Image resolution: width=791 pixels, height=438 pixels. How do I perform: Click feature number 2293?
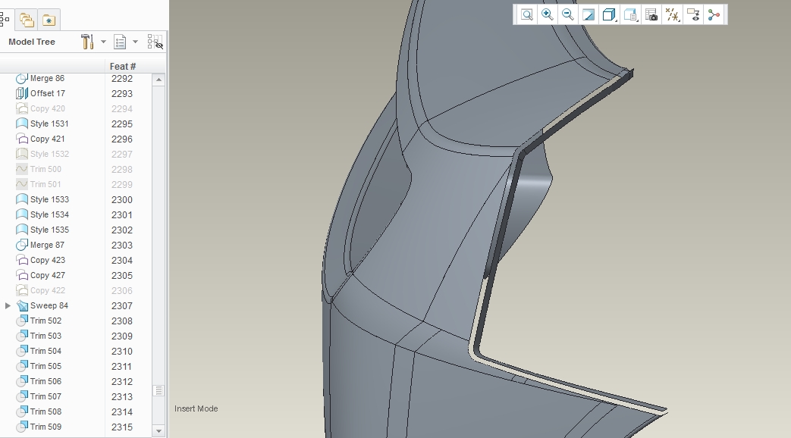(121, 94)
